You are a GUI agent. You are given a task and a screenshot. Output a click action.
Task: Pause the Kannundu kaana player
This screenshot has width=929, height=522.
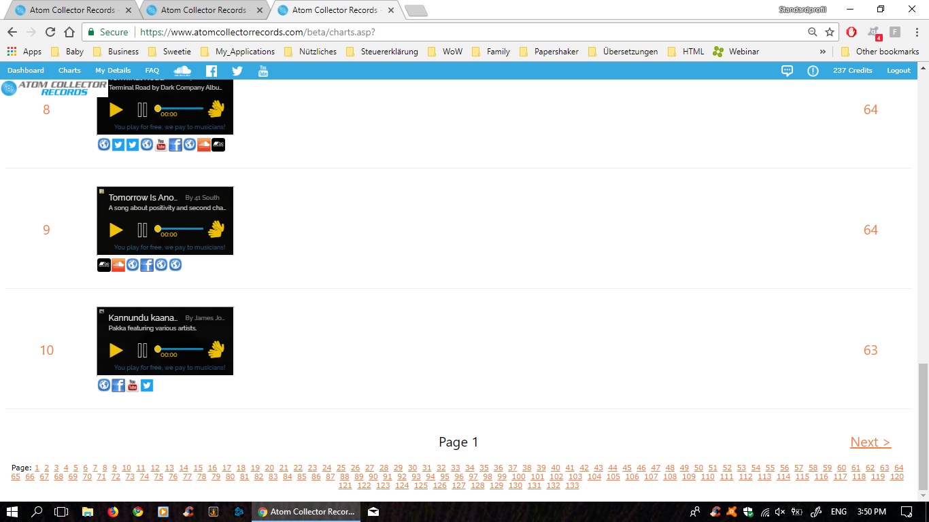142,350
